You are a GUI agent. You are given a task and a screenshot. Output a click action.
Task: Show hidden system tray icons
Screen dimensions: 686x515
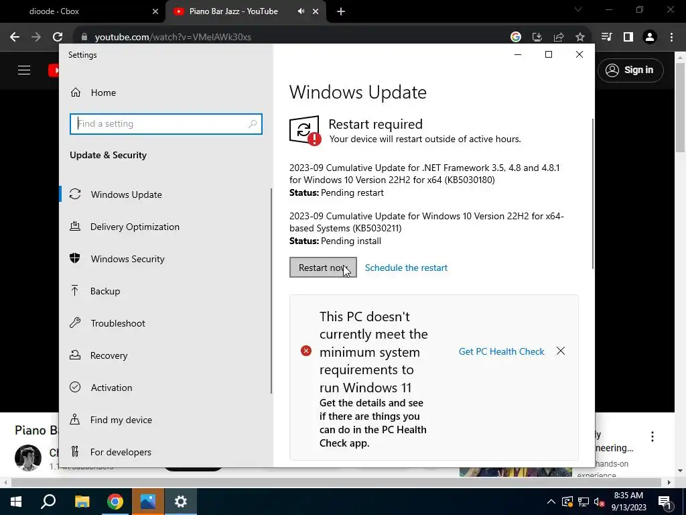pyautogui.click(x=551, y=502)
